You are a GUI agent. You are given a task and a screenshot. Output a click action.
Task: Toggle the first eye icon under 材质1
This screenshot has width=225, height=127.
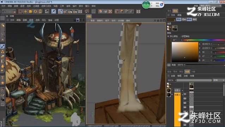point(185,94)
